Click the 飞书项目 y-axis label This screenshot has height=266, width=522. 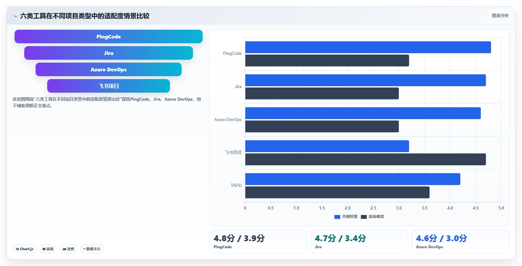pyautogui.click(x=233, y=152)
